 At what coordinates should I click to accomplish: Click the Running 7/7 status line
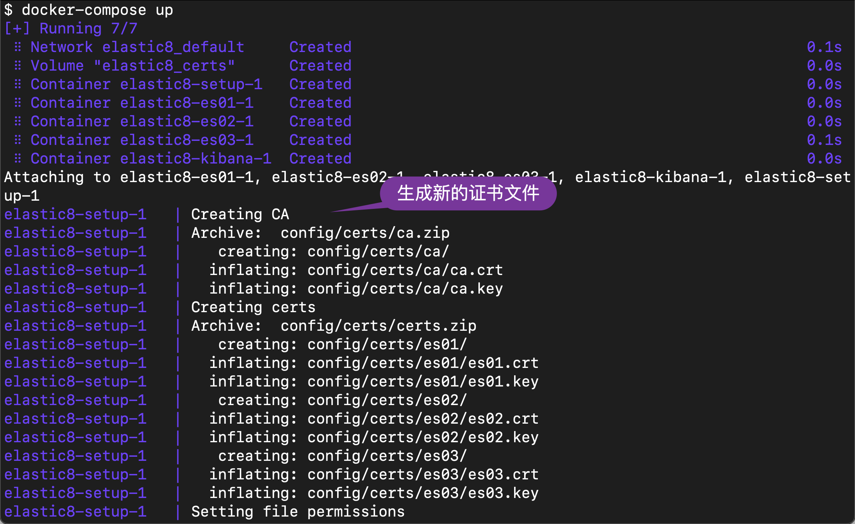coord(71,29)
